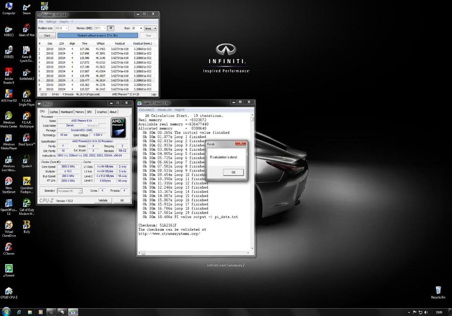Show hidden tray icons arrow
Image resolution: width=452 pixels, height=316 pixels.
[x=409, y=312]
